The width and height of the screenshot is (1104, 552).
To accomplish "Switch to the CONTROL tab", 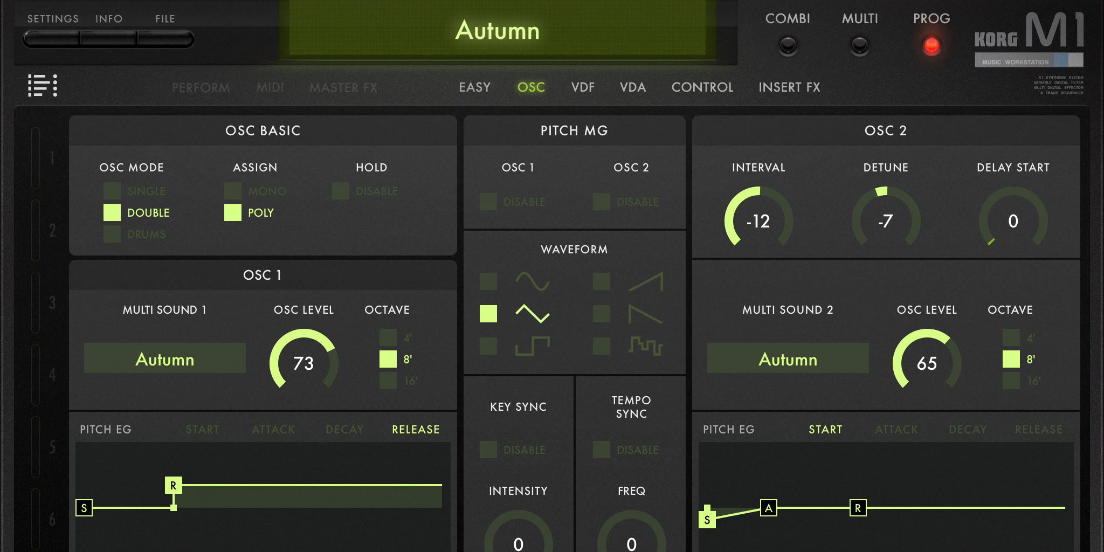I will tap(702, 87).
